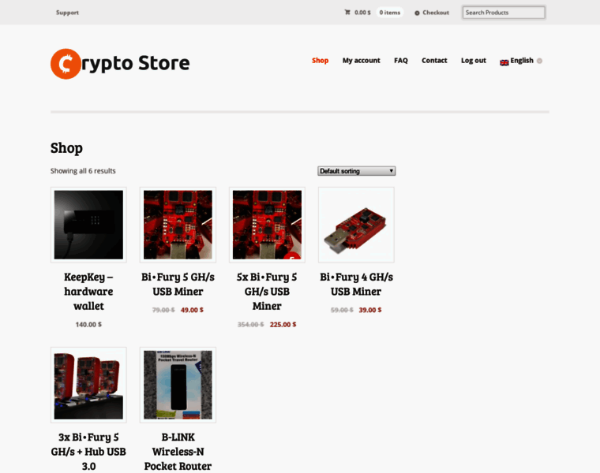Open the Shop menu item
Screen dimensions: 600x473
click(320, 61)
